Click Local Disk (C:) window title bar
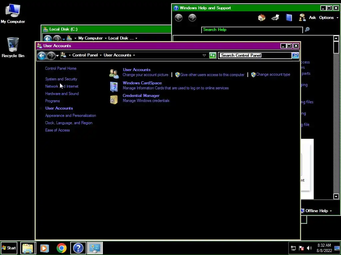Viewport: 341px width, 255px height. click(106, 29)
